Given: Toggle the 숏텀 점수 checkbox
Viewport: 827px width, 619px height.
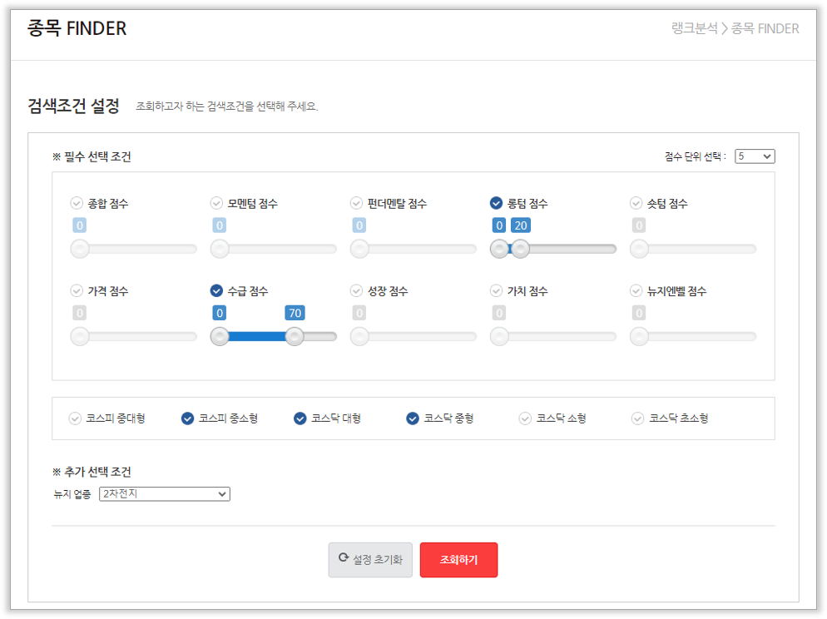Looking at the screenshot, I should [x=636, y=203].
